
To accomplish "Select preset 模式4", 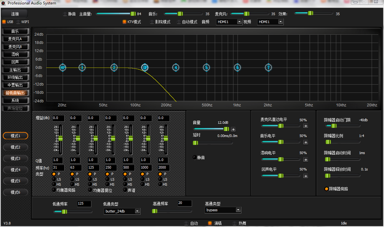I will [15, 170].
